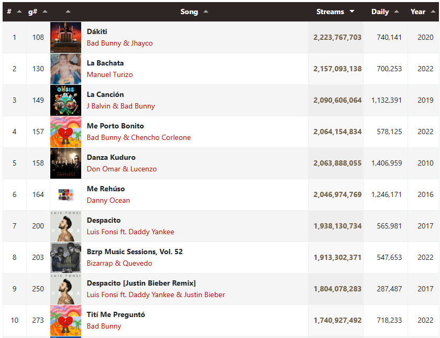Open Danny Ocean artist link
The image size is (440, 338).
(x=108, y=200)
